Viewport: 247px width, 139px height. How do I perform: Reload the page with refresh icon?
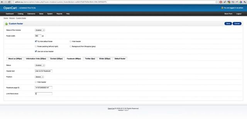click(x=9, y=2)
